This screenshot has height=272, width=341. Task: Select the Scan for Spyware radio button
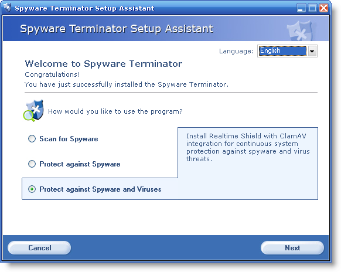click(x=32, y=138)
